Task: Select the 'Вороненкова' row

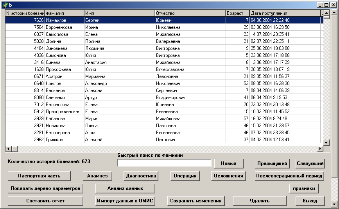Action: pos(164,27)
